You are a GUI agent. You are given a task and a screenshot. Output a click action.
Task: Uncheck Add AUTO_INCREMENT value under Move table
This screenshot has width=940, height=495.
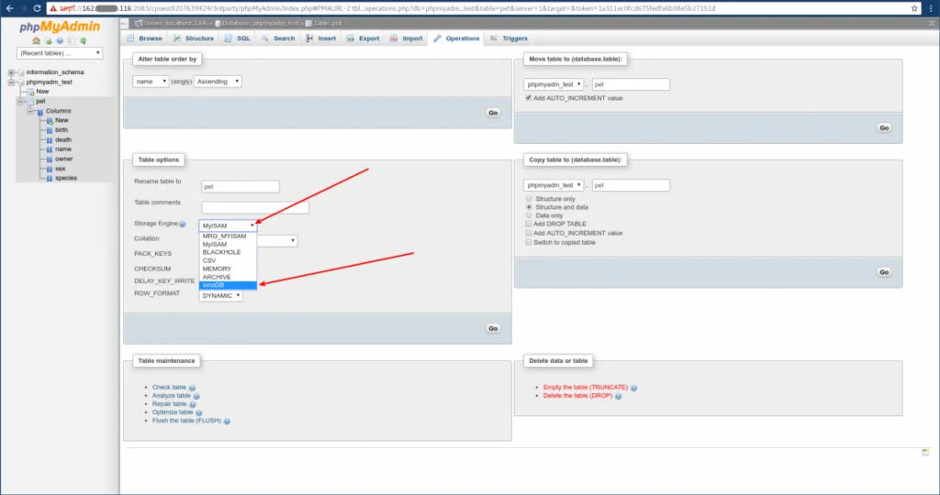[x=528, y=97]
